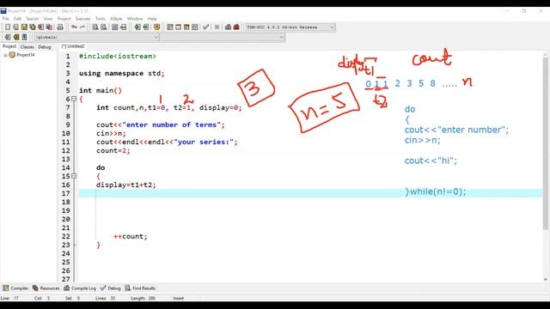Open the Find Results bottom tab
Viewport: 550px width, 309px height.
tap(140, 288)
